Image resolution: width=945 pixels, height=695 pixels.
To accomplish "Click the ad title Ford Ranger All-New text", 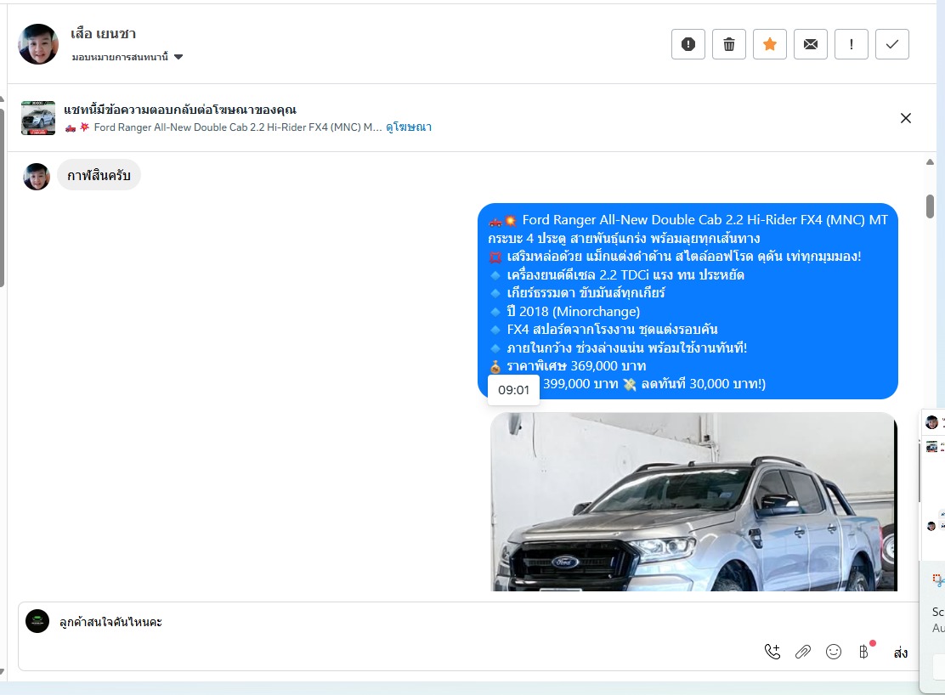I will (x=237, y=127).
